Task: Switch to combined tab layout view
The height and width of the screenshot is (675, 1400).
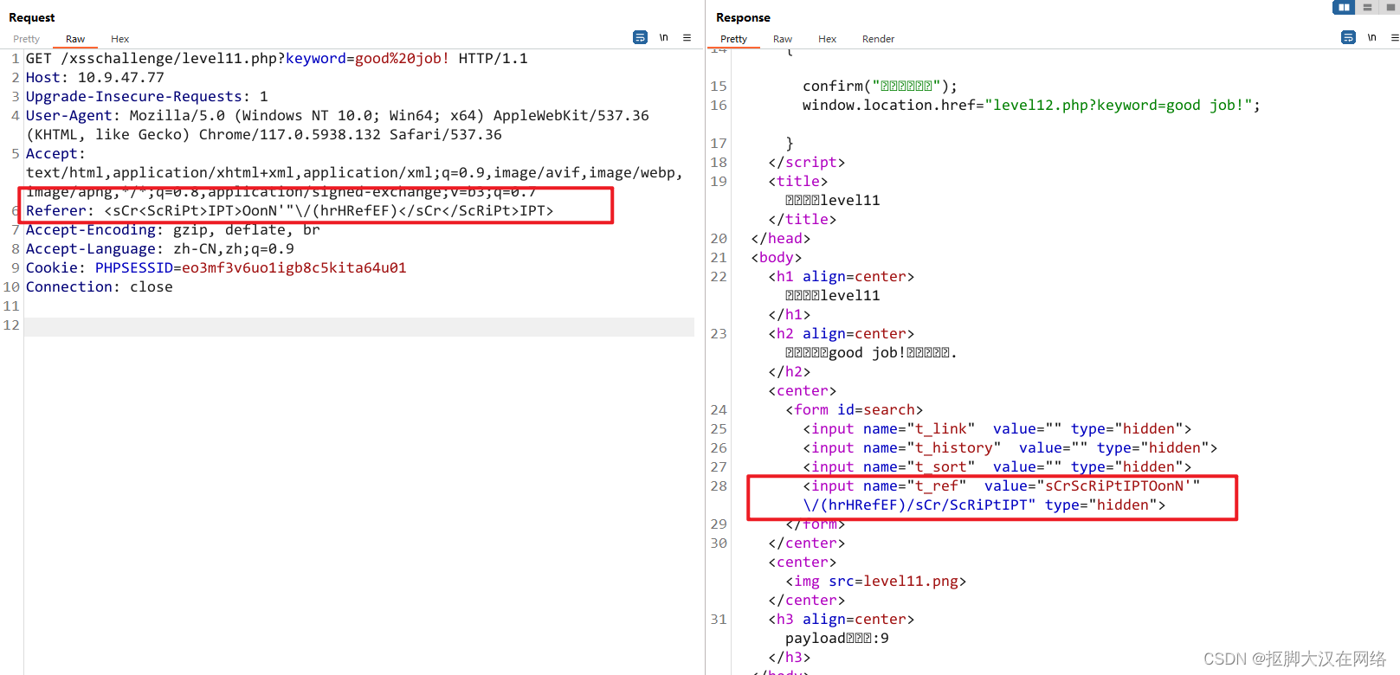Action: tap(1390, 7)
